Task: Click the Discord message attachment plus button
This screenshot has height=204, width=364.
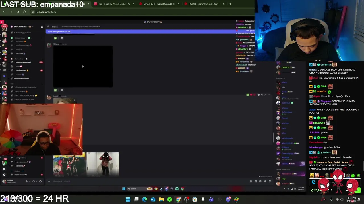Action: click(x=49, y=181)
